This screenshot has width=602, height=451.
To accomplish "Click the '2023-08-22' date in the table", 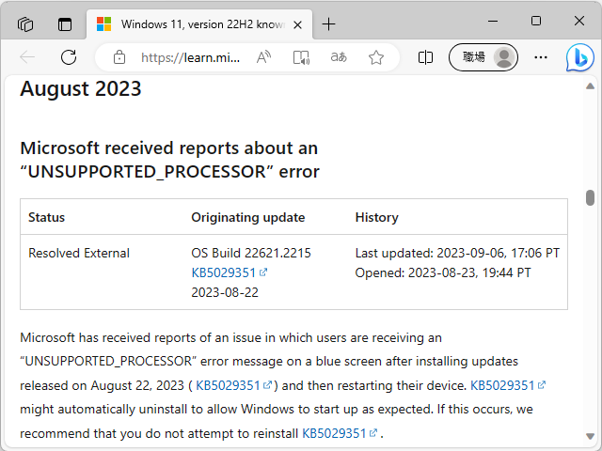I will coord(225,292).
